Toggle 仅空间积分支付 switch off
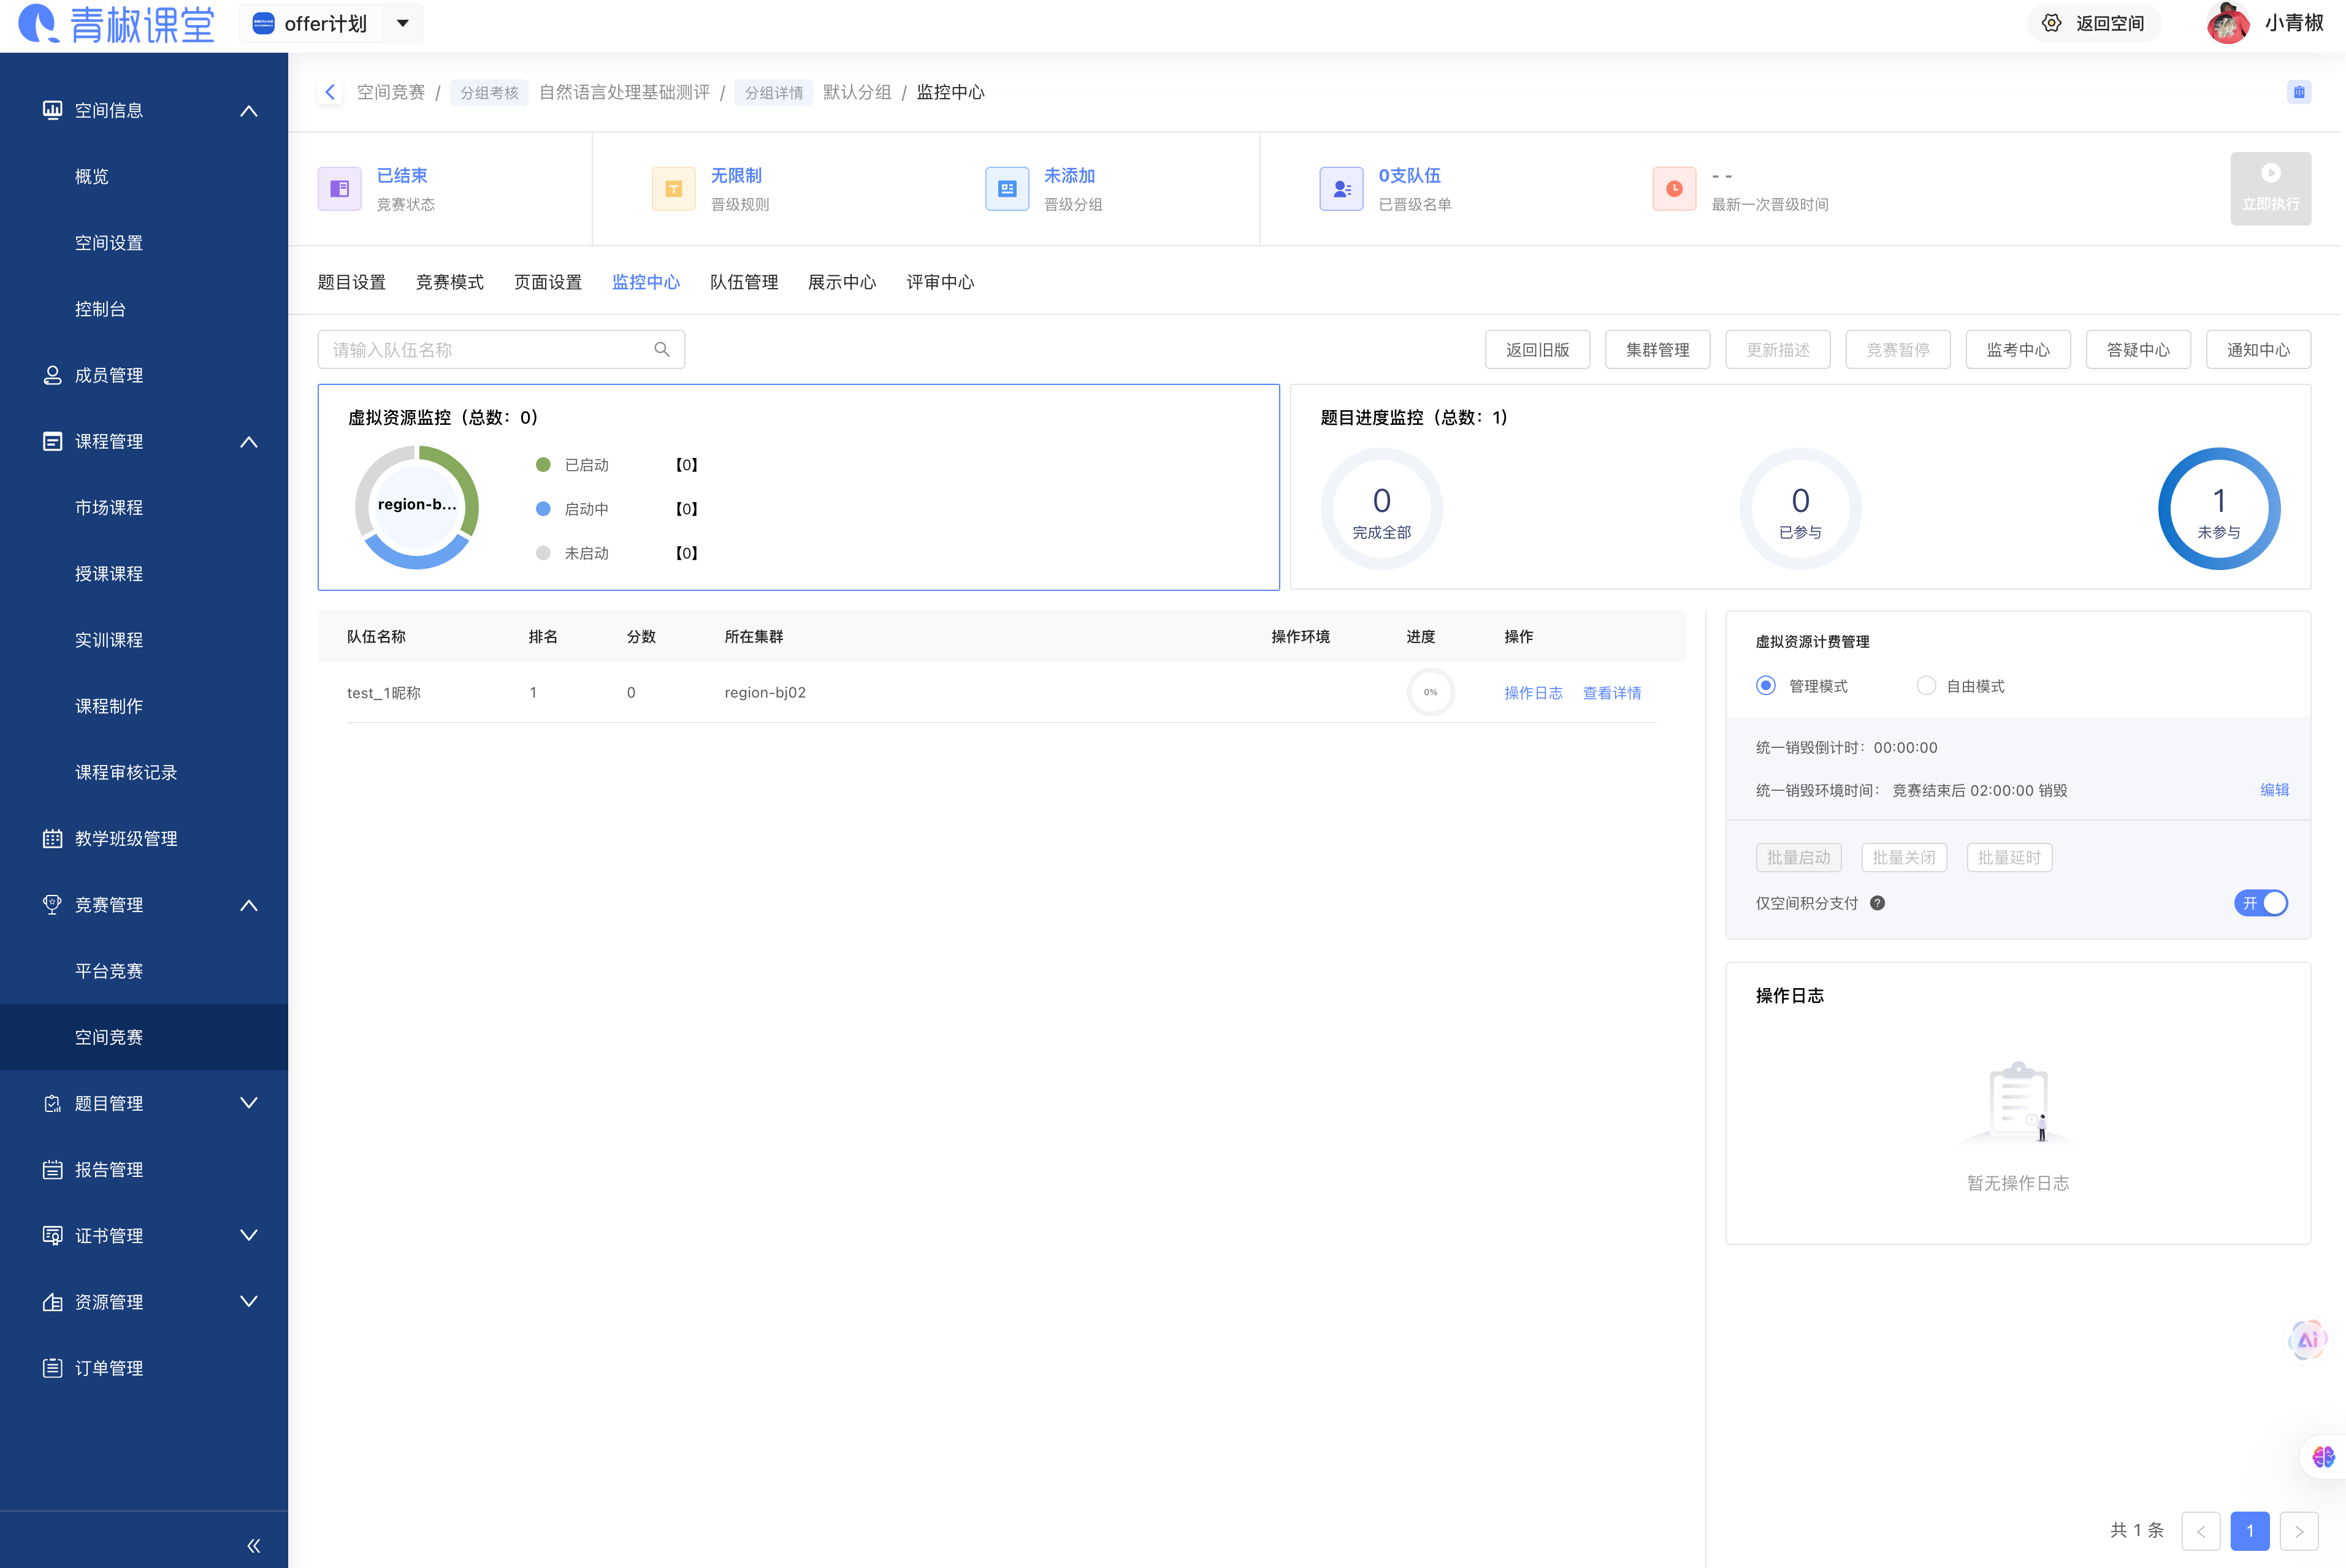 pyautogui.click(x=2260, y=903)
